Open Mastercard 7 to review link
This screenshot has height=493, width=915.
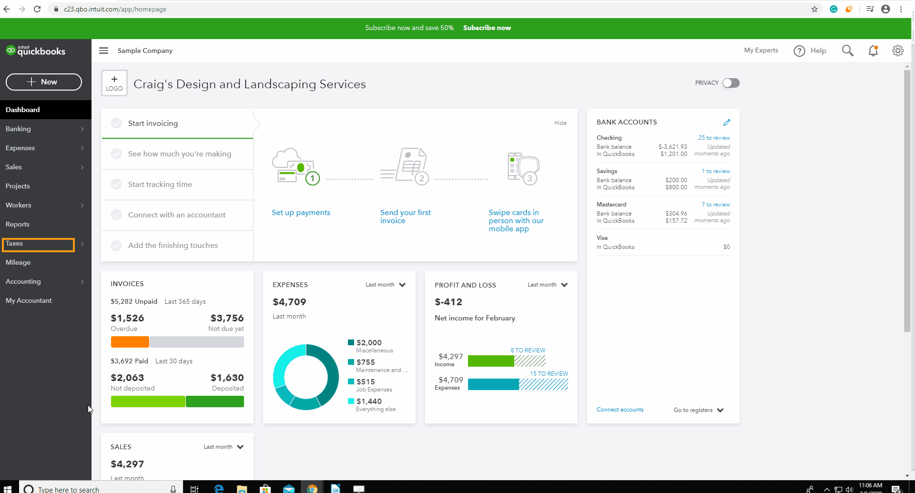click(716, 205)
